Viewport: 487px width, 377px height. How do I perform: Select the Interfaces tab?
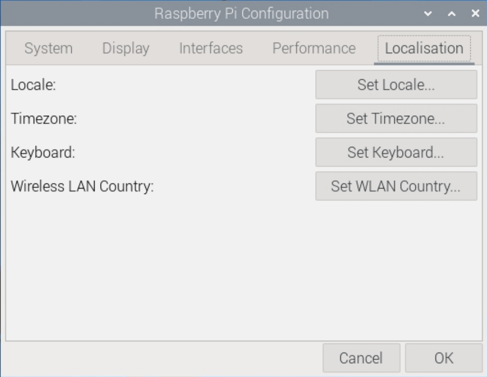coord(210,48)
